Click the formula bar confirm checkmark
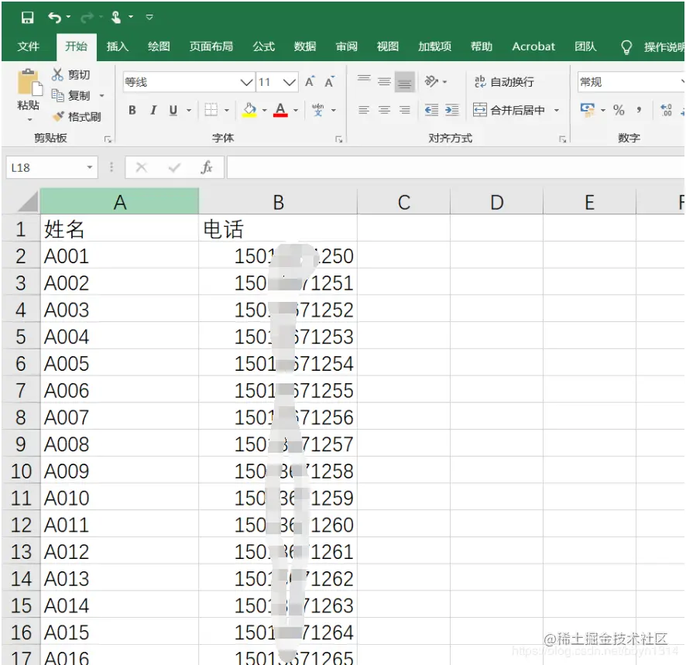 pyautogui.click(x=174, y=167)
